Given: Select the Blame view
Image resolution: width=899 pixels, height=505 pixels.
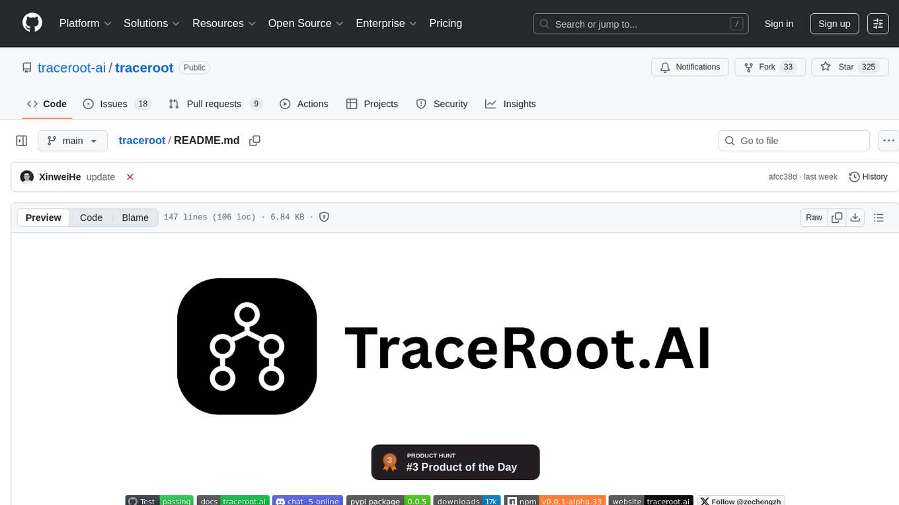Looking at the screenshot, I should coord(135,217).
